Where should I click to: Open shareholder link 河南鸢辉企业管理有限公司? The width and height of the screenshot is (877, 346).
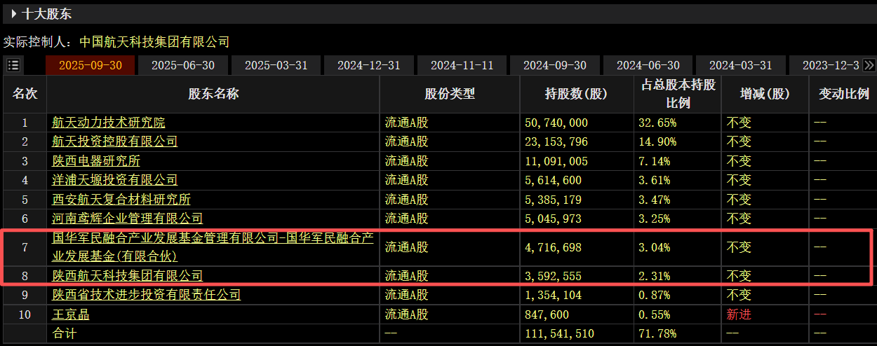[128, 219]
